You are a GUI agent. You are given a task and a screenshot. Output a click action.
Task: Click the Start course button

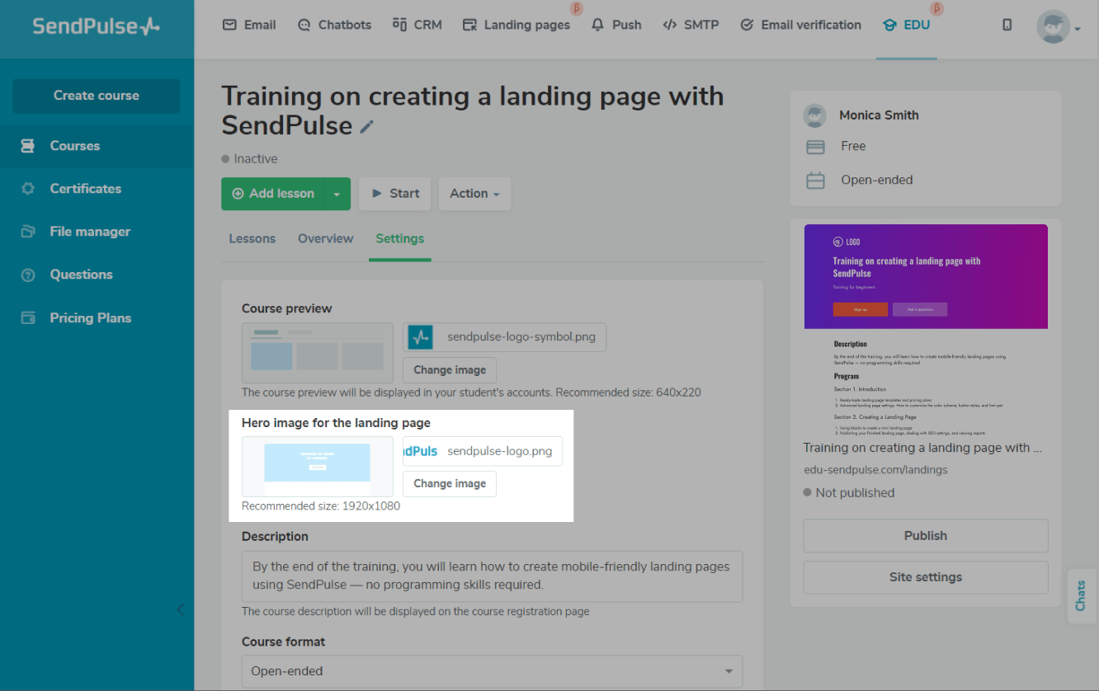click(394, 194)
